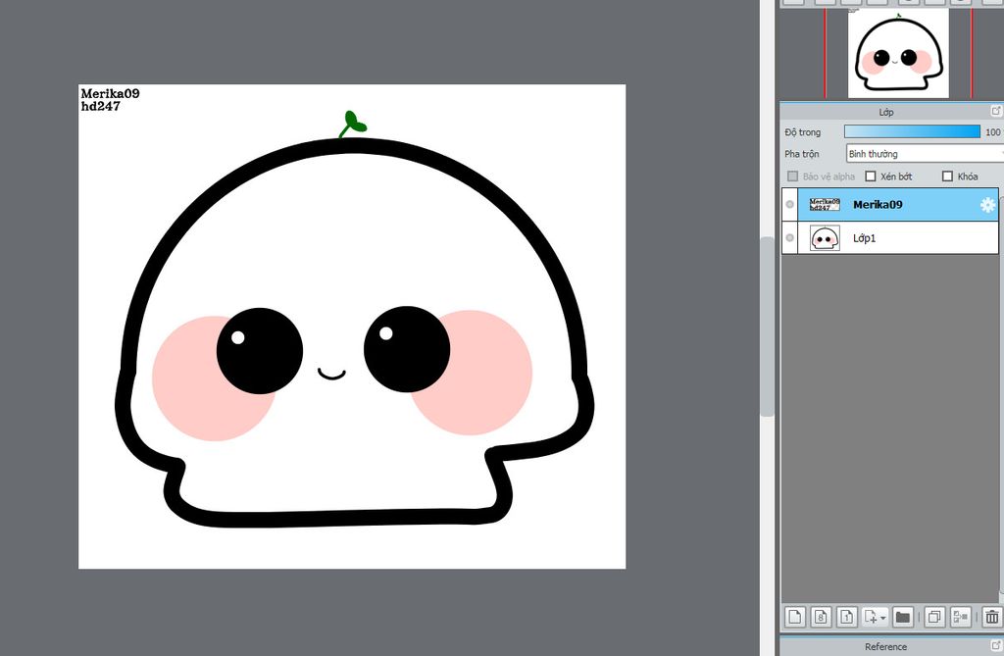Viewport: 1004px width, 656px height.
Task: Open the Pha trộn blending mode dropdown
Action: [925, 154]
